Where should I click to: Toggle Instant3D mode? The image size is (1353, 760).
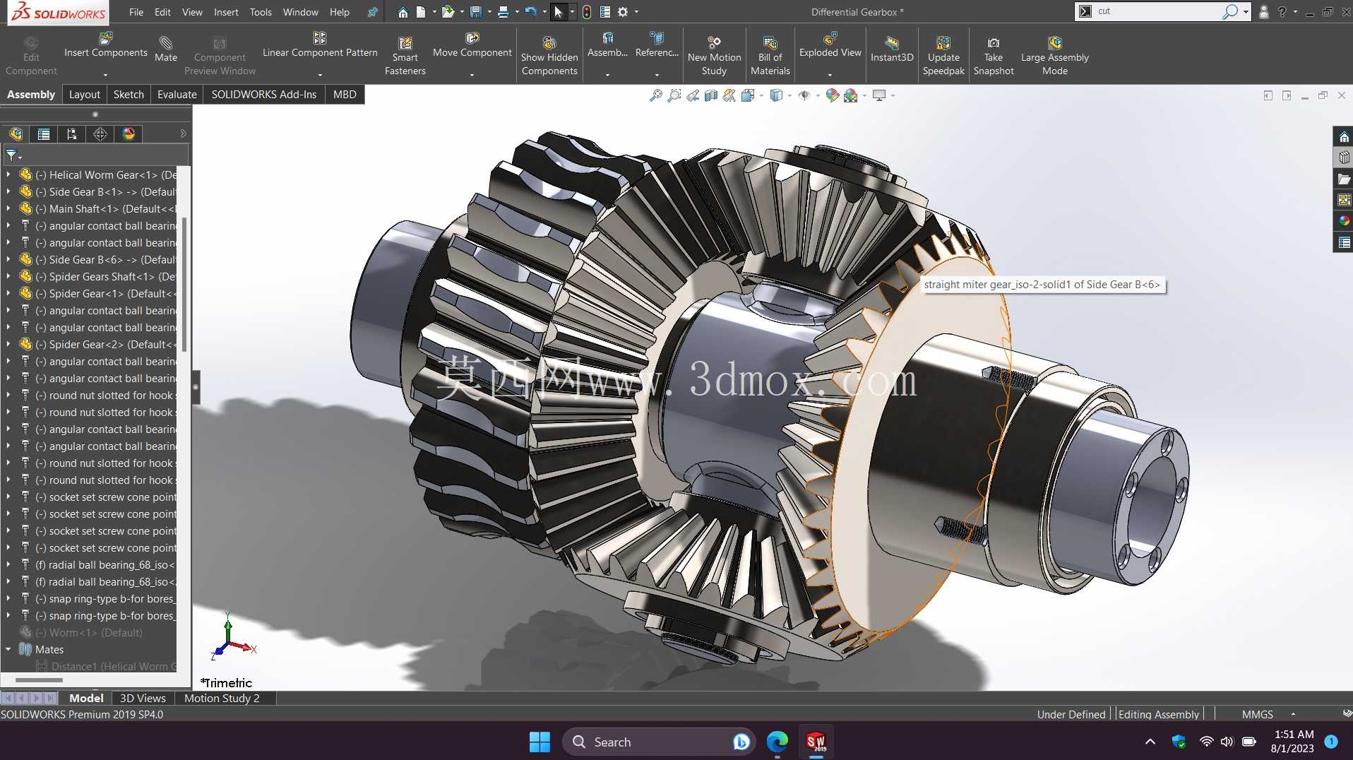(892, 49)
